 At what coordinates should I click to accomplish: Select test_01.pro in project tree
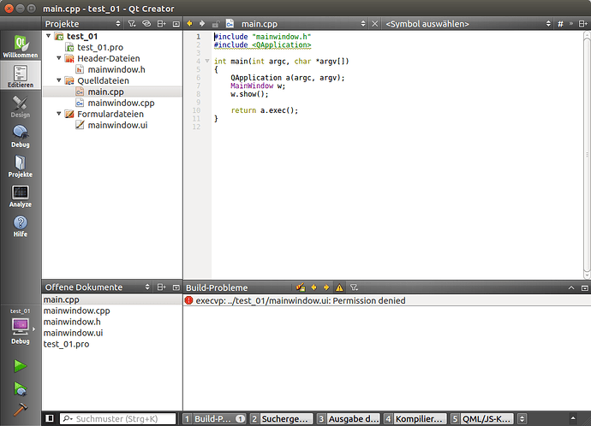(100, 47)
